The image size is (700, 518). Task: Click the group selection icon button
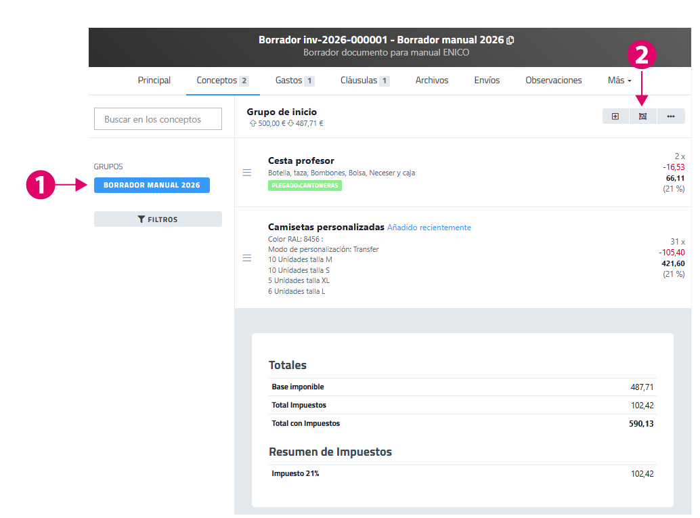[642, 116]
